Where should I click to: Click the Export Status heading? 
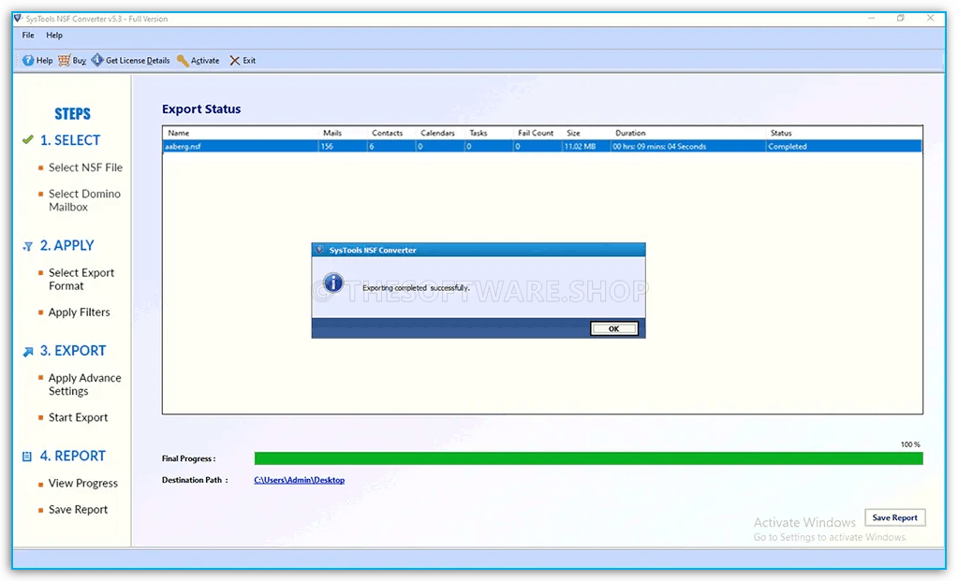pyautogui.click(x=201, y=109)
